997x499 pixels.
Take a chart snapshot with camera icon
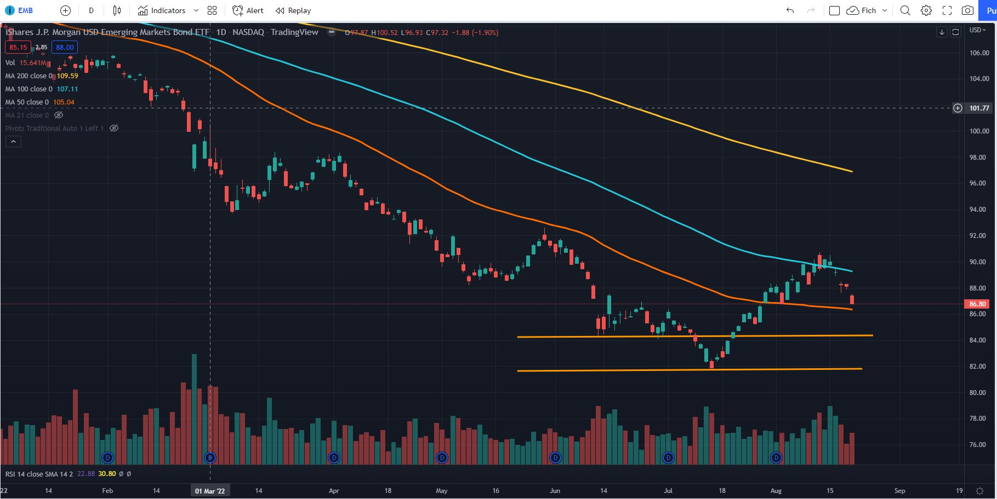(968, 10)
